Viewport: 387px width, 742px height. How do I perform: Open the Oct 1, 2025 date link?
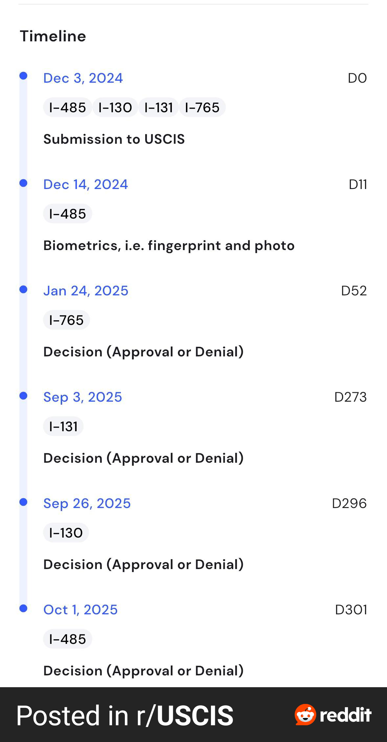80,610
